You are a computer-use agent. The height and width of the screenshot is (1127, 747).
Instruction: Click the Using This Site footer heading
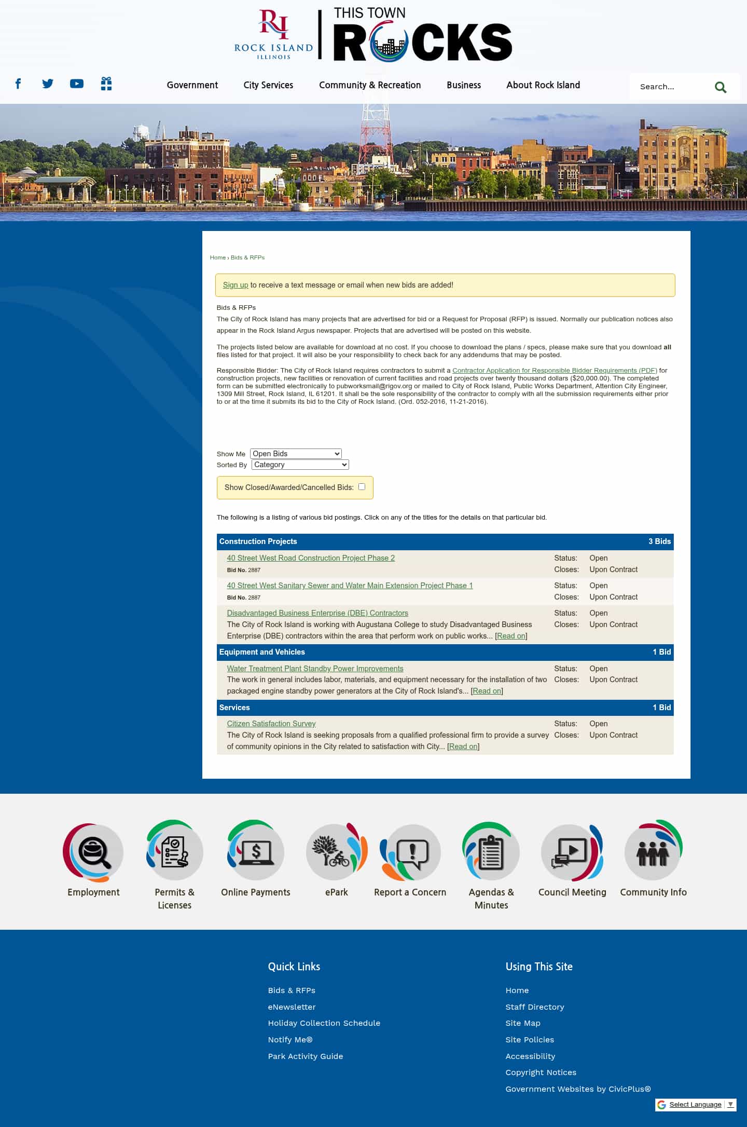[x=539, y=967]
